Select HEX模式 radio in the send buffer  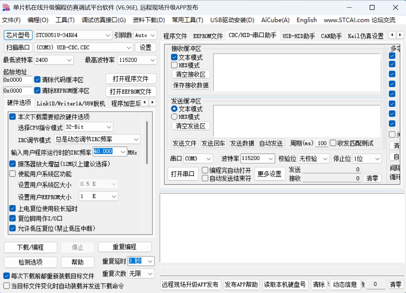[x=174, y=116]
